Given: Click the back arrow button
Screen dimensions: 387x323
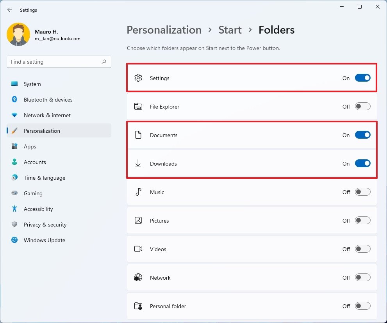Looking at the screenshot, I should pyautogui.click(x=9, y=10).
